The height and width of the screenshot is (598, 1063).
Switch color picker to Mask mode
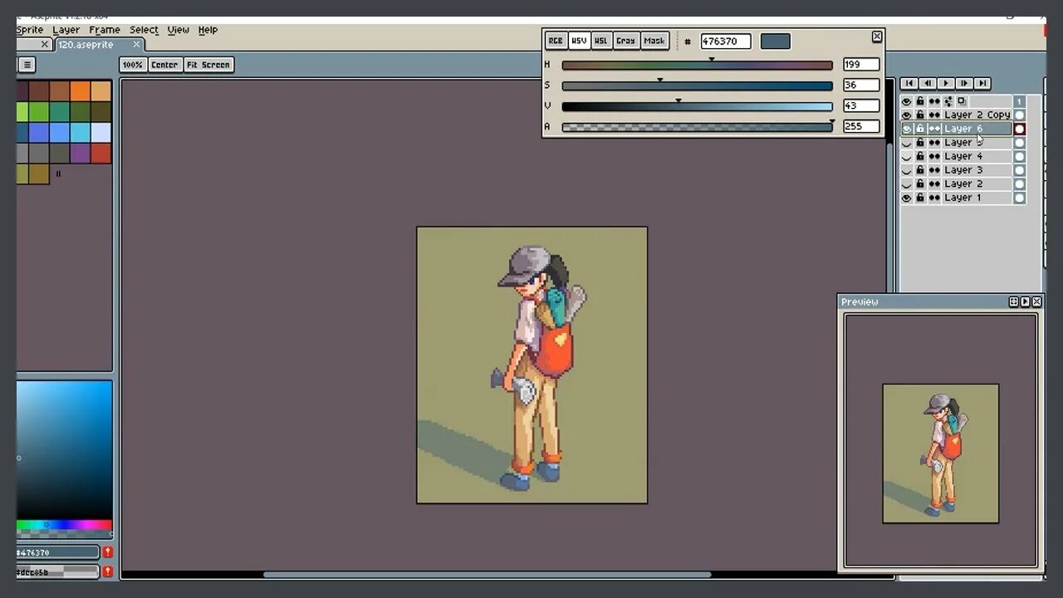tap(654, 41)
